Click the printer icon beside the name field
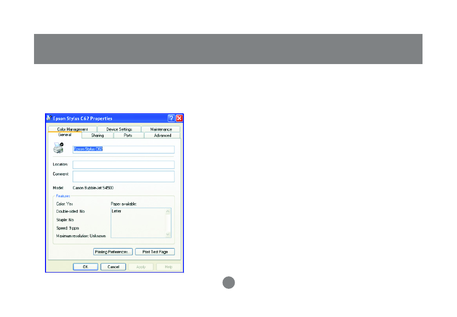The image size is (457, 317). tap(58, 148)
